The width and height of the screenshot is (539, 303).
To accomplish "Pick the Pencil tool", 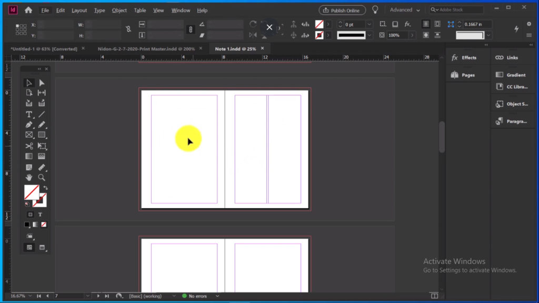I will [42, 125].
